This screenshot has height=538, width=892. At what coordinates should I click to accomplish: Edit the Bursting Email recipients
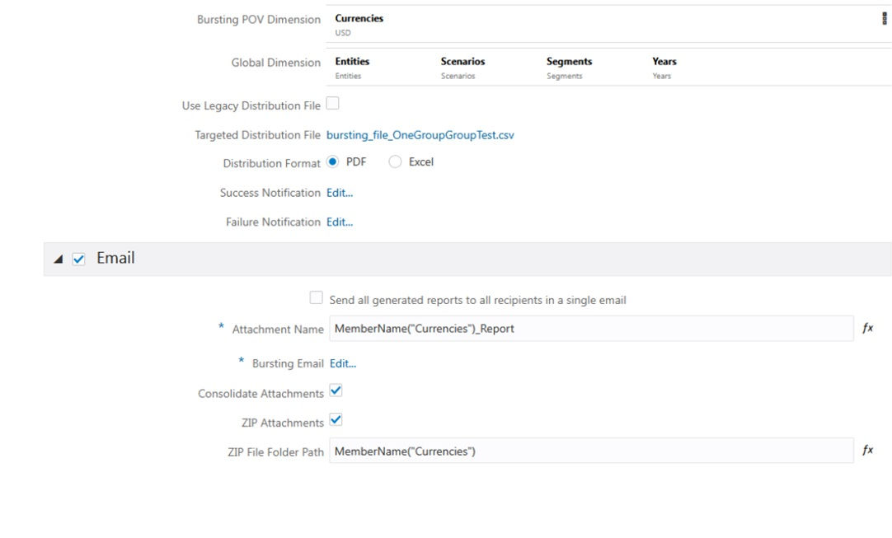(x=343, y=363)
